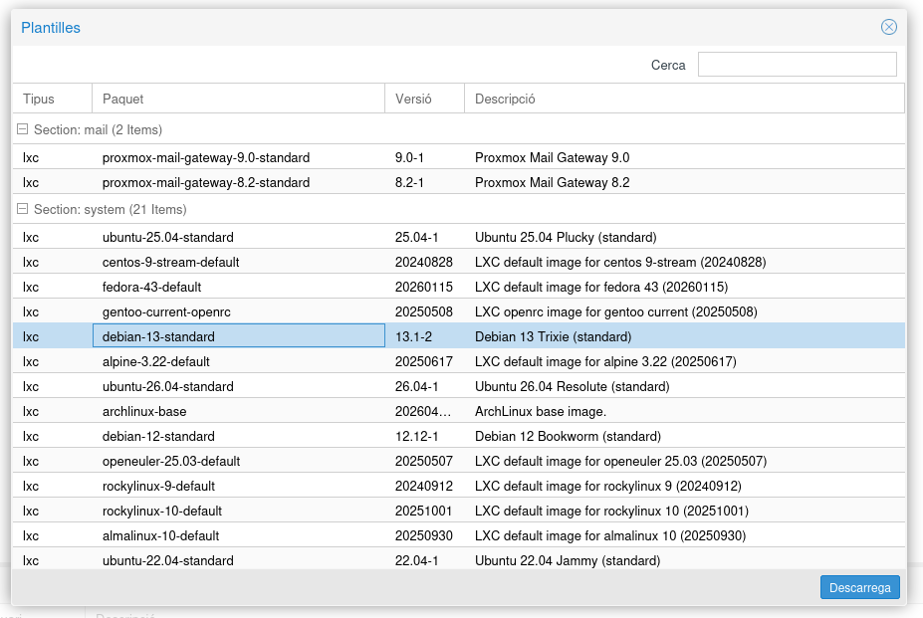Select centos-9-stream-default template
This screenshot has width=923, height=618.
pyautogui.click(x=170, y=262)
